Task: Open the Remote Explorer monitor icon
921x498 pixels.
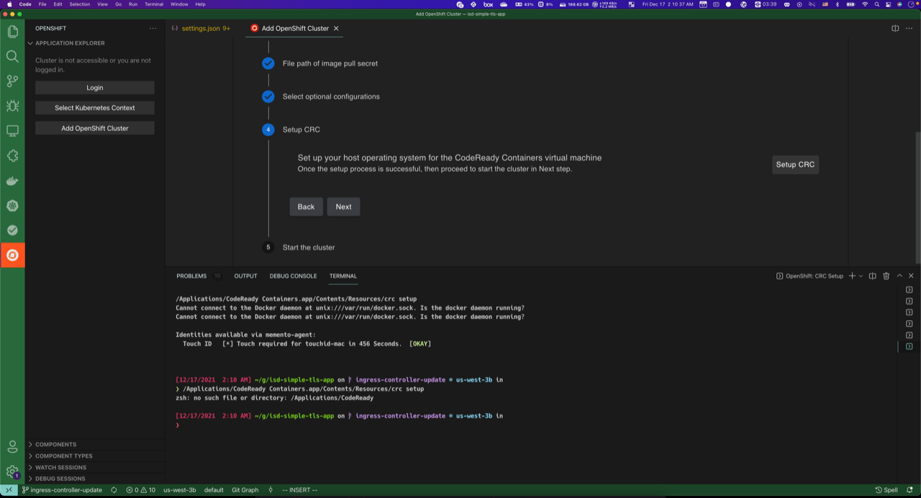Action: (12, 131)
